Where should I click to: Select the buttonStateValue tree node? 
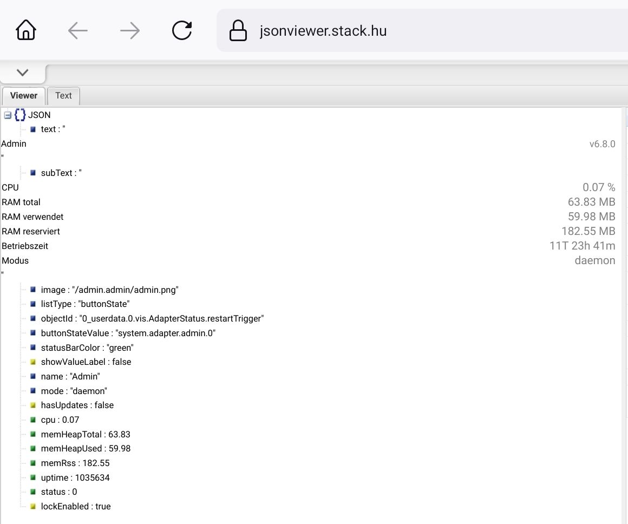[x=128, y=333]
